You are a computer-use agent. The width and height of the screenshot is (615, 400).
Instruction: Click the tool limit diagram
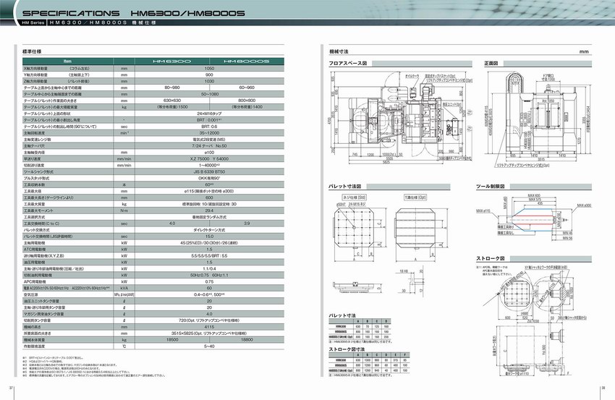(x=535, y=221)
